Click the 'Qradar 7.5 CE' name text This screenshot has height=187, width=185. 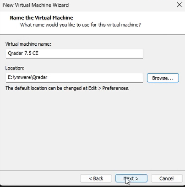(23, 53)
